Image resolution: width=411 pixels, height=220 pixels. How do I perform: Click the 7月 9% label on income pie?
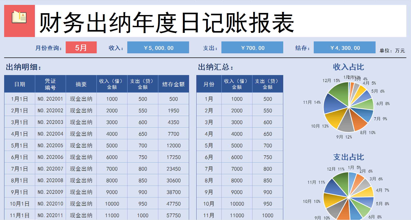tap(380, 119)
